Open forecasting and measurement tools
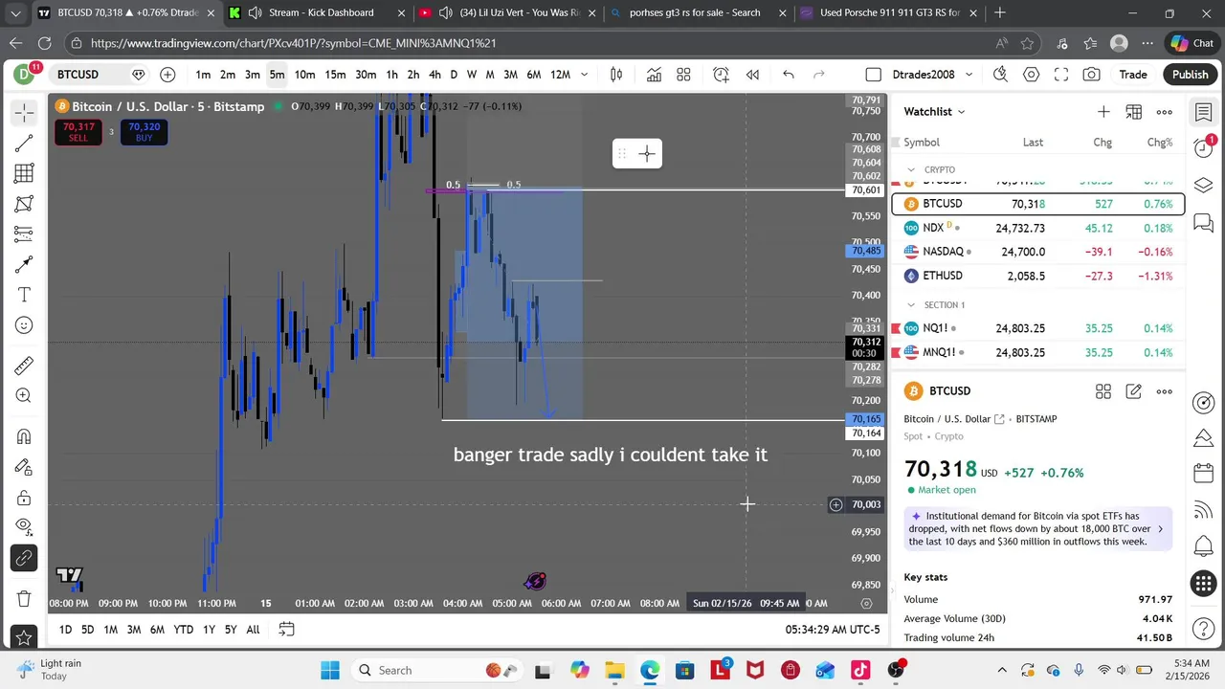The image size is (1225, 689). [x=24, y=234]
